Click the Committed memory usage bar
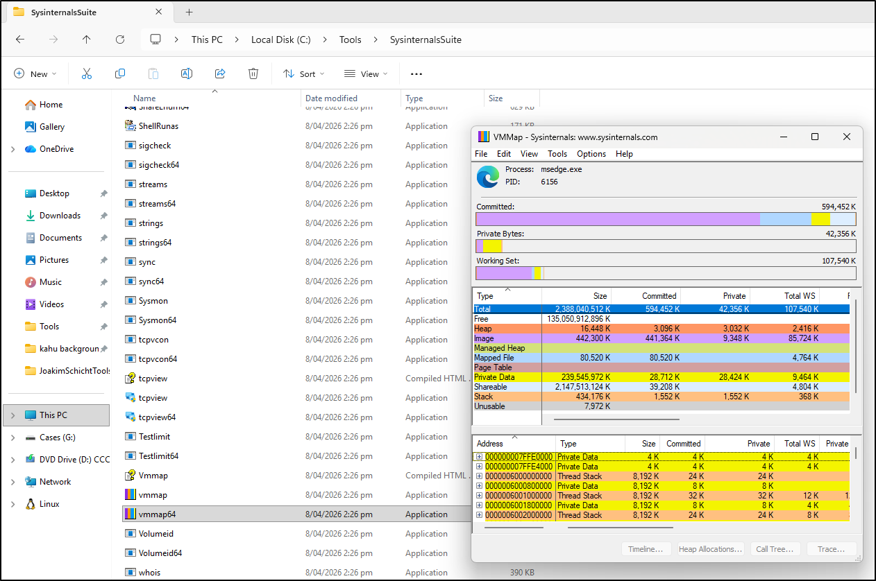The height and width of the screenshot is (581, 876). [x=666, y=219]
